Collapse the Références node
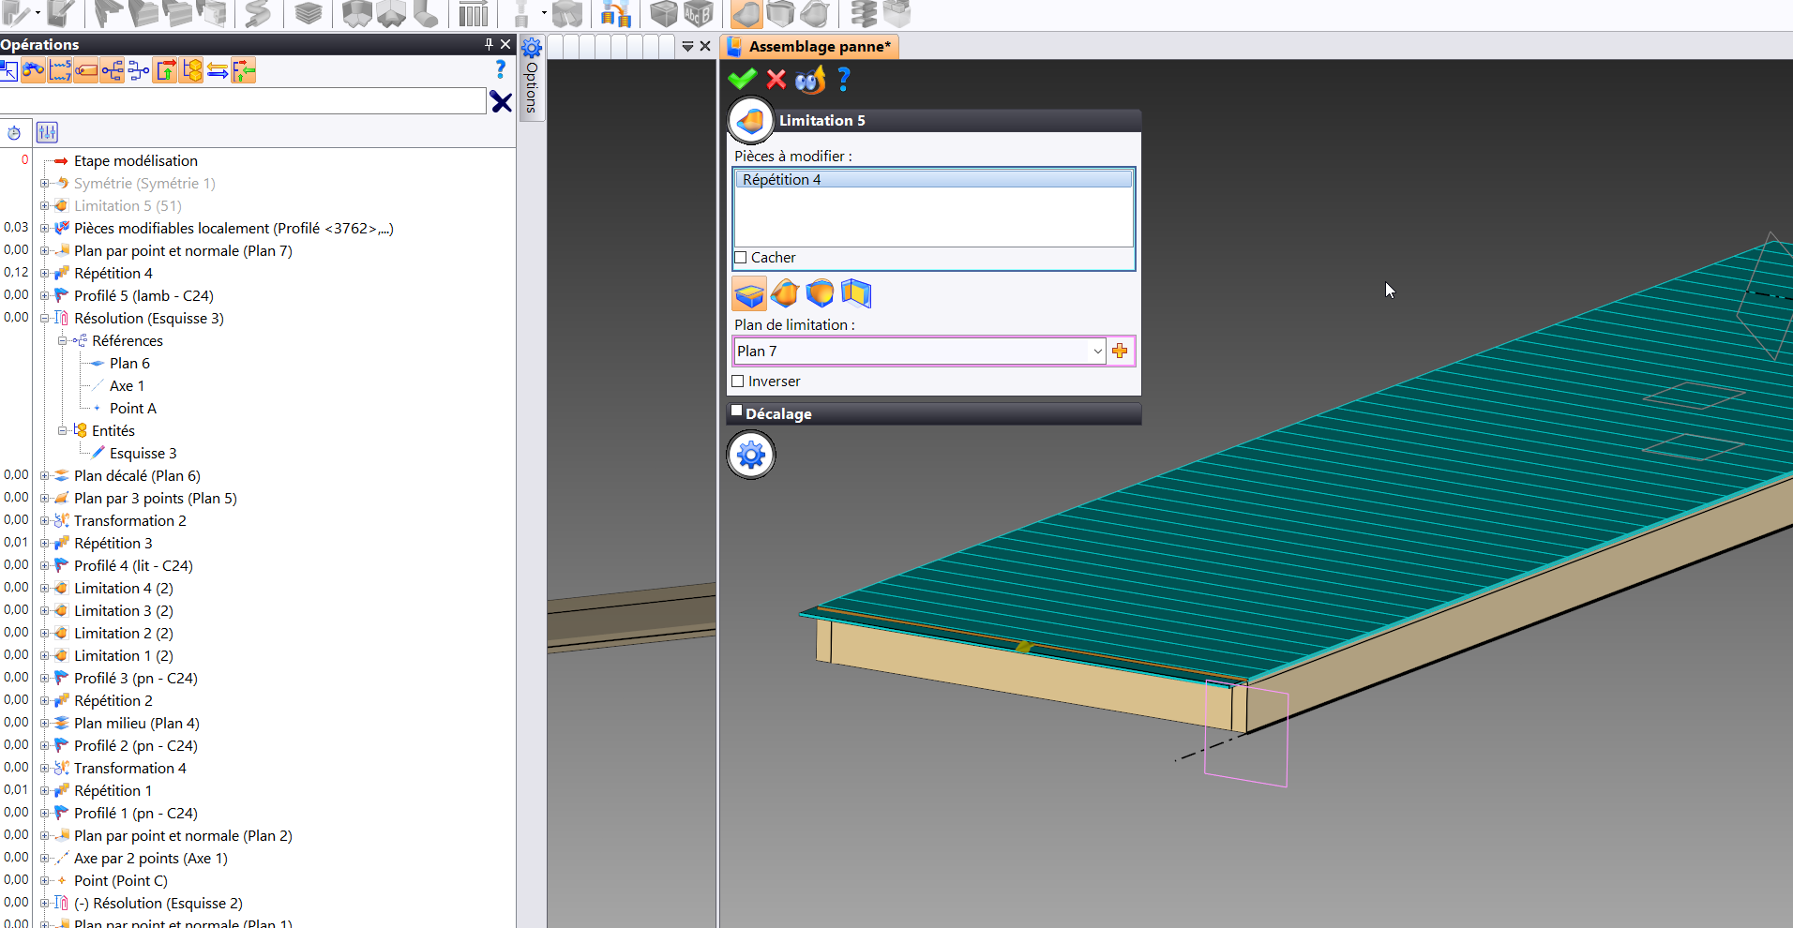The image size is (1793, 928). (62, 341)
